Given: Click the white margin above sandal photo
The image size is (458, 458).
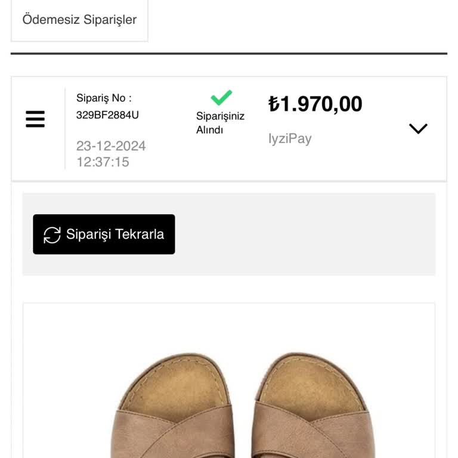Looking at the screenshot, I should pos(229,325).
